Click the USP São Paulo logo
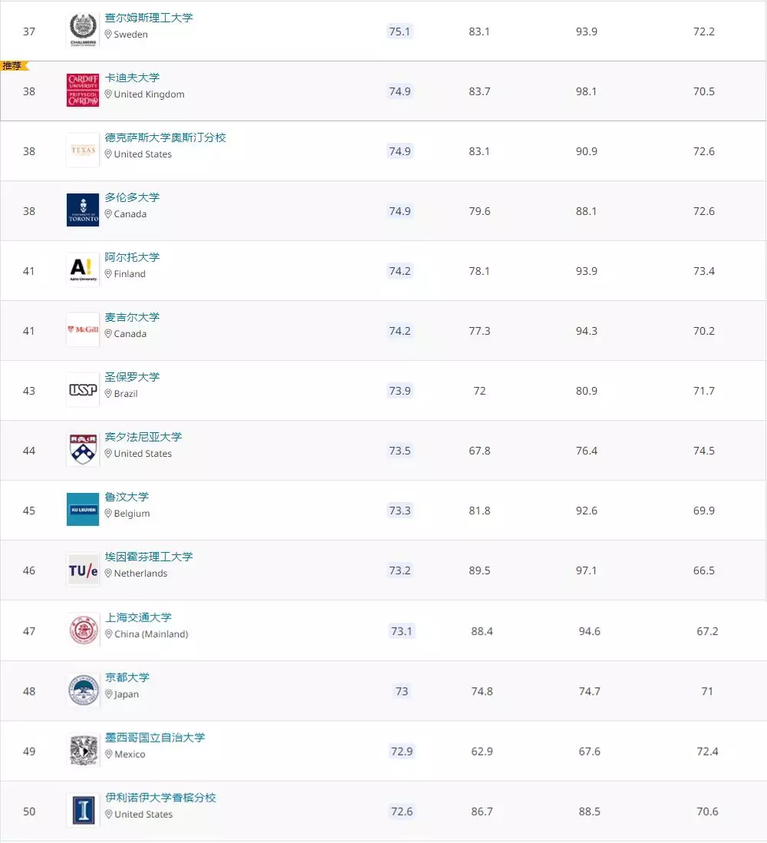Viewport: 767px width, 843px height. (x=83, y=390)
